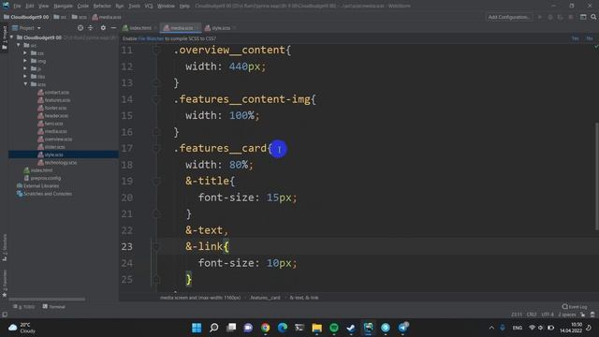Click the Windows Start icon on taskbar

pyautogui.click(x=197, y=328)
